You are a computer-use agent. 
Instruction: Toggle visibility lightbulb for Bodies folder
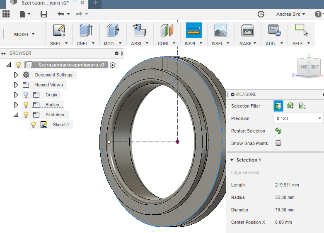(26, 105)
